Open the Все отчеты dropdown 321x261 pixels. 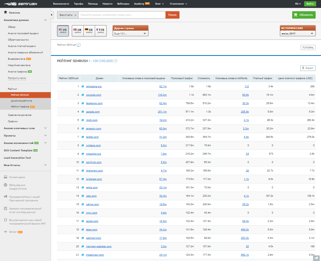click(68, 15)
